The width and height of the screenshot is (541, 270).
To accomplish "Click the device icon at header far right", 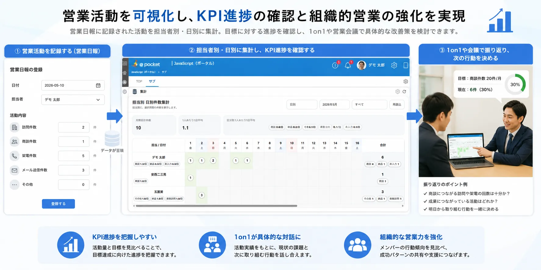I will 406,65.
